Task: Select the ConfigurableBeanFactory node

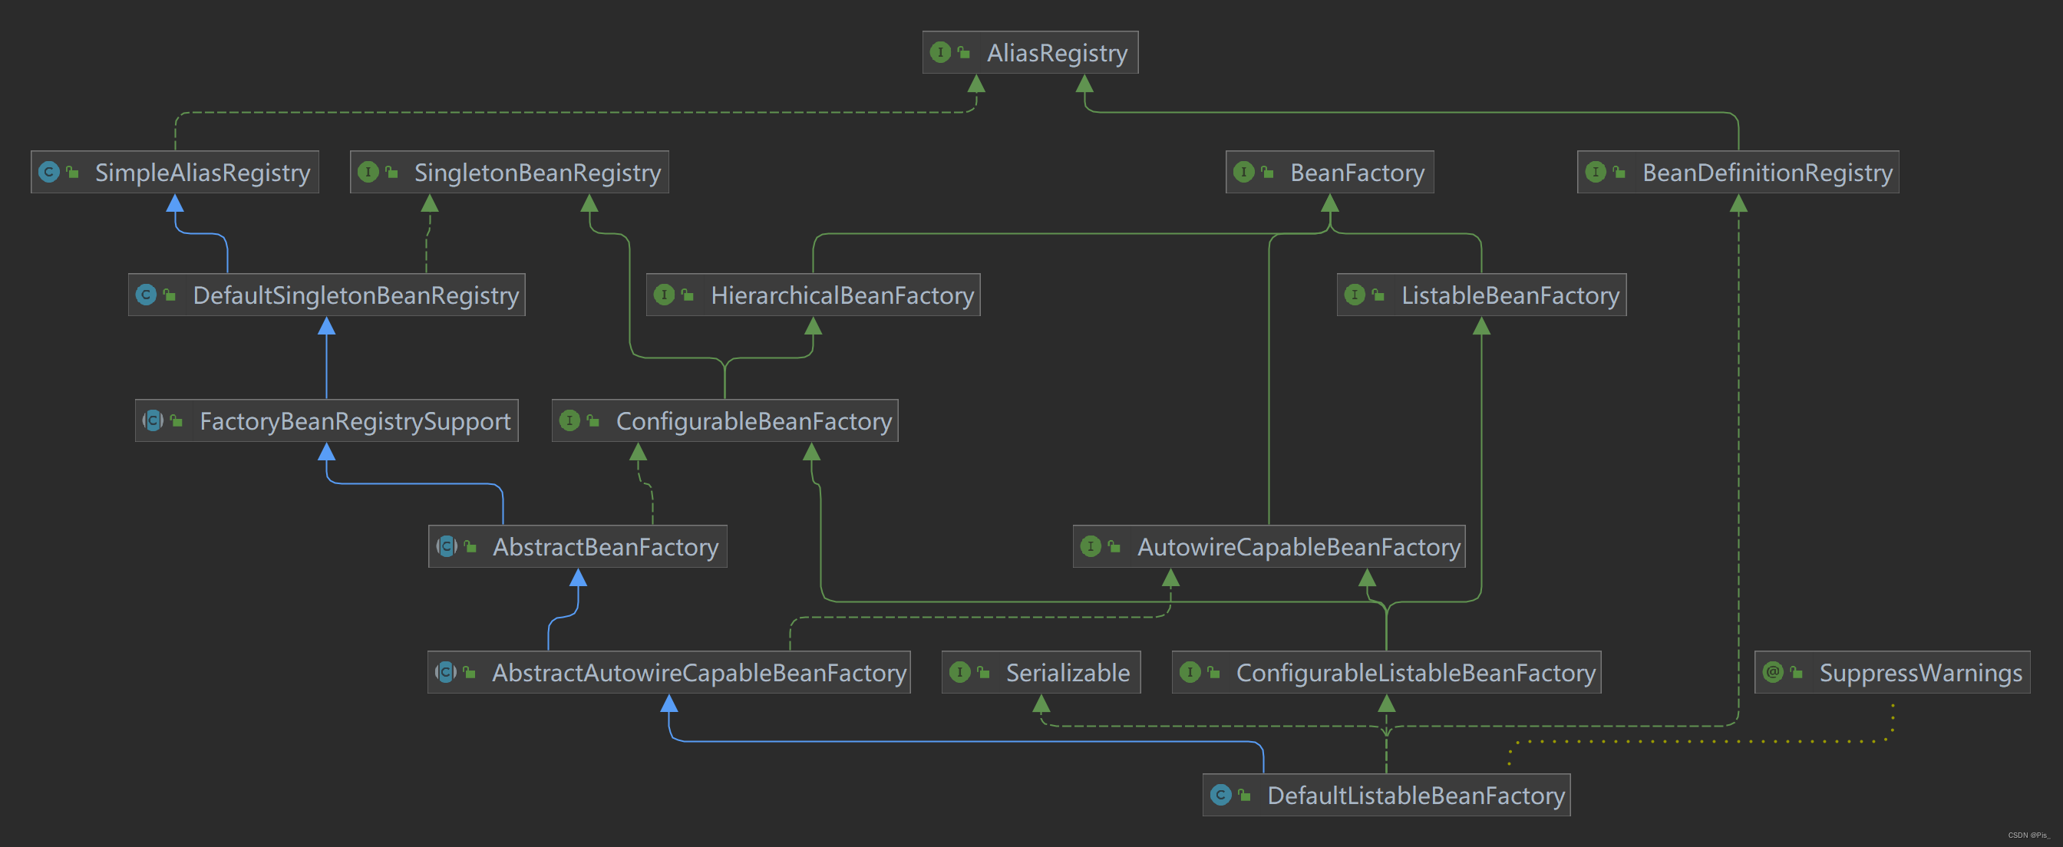Action: coord(753,421)
